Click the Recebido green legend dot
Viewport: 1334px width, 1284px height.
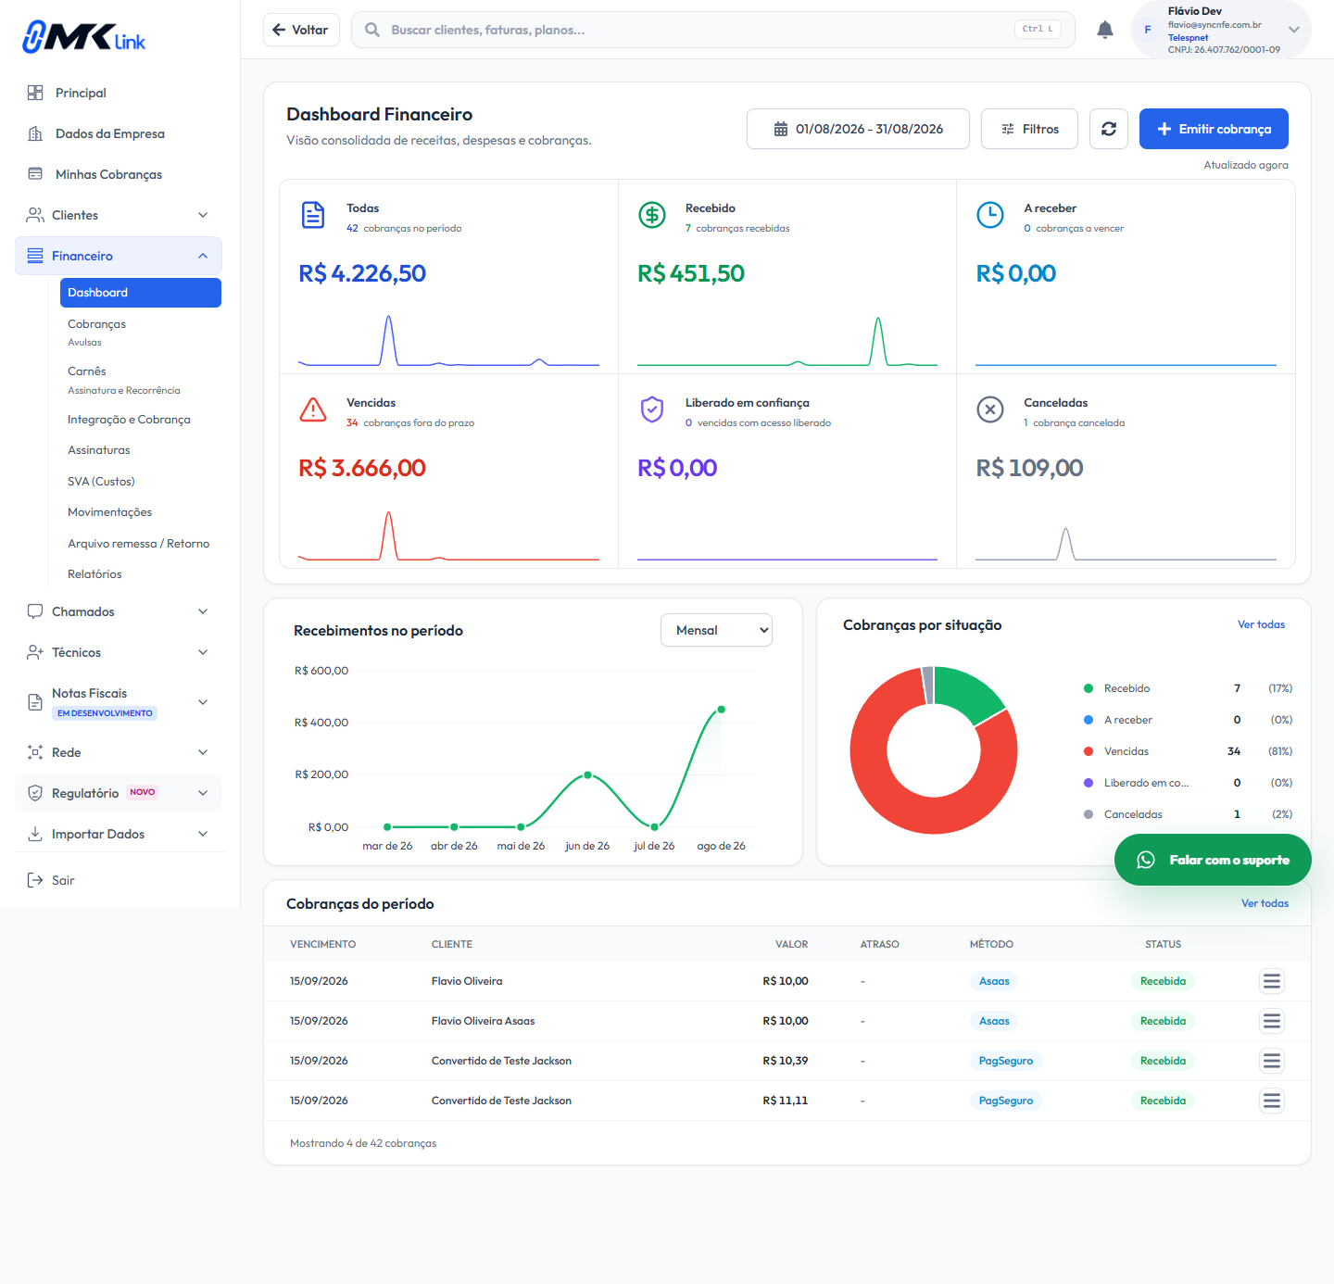1089,688
